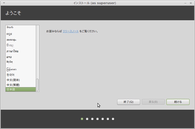The width and height of the screenshot is (195, 129).
Task: Minimize the installer window
Action: point(186,3)
